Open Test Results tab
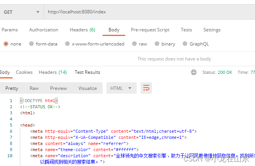 click(87, 72)
